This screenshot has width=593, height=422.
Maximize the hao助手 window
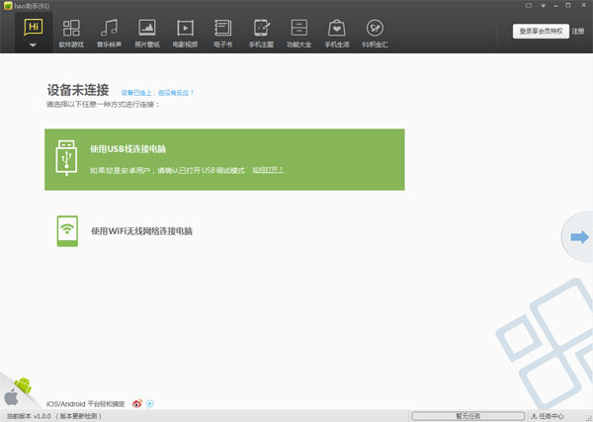(x=568, y=5)
